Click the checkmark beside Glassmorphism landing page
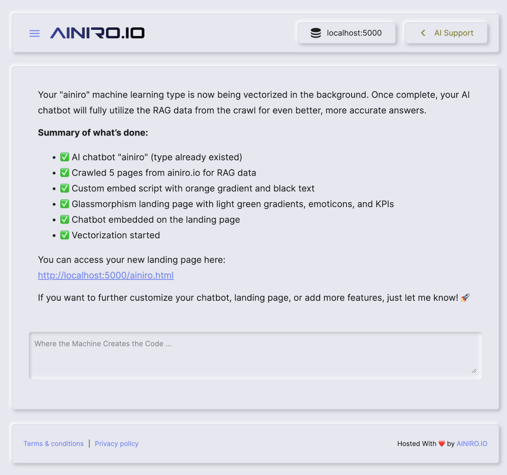507x475 pixels. click(65, 204)
